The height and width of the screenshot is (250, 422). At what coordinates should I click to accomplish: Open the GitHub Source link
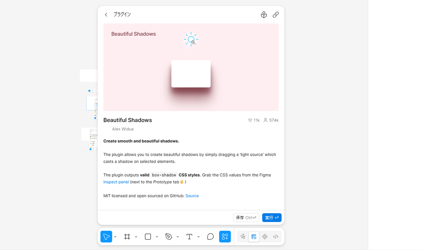tap(192, 196)
